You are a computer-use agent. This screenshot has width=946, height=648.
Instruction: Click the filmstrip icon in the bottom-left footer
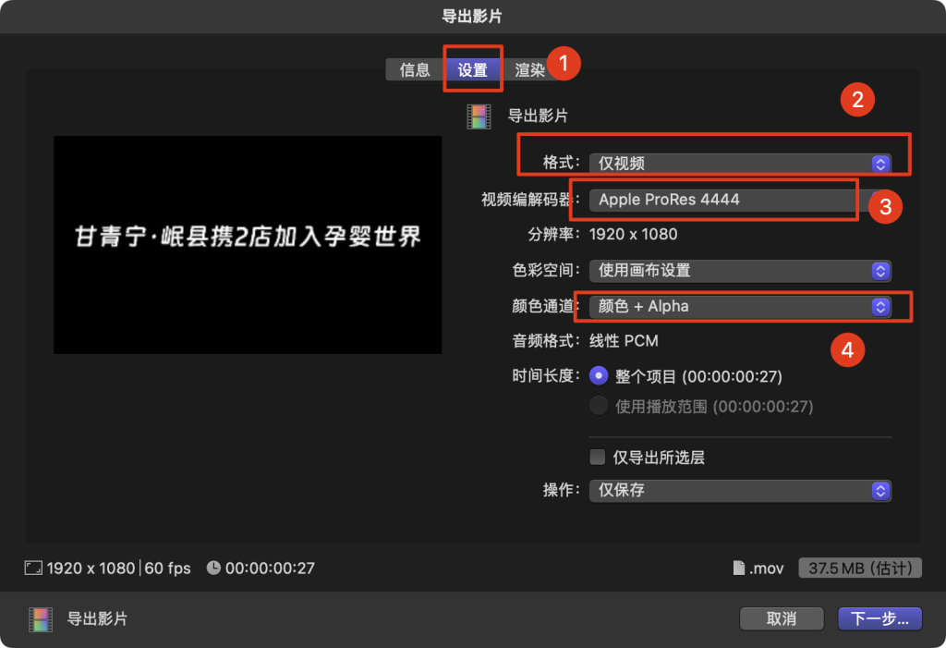40,618
